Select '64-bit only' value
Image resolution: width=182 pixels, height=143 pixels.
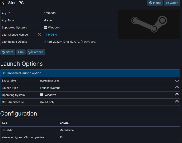point(47,102)
